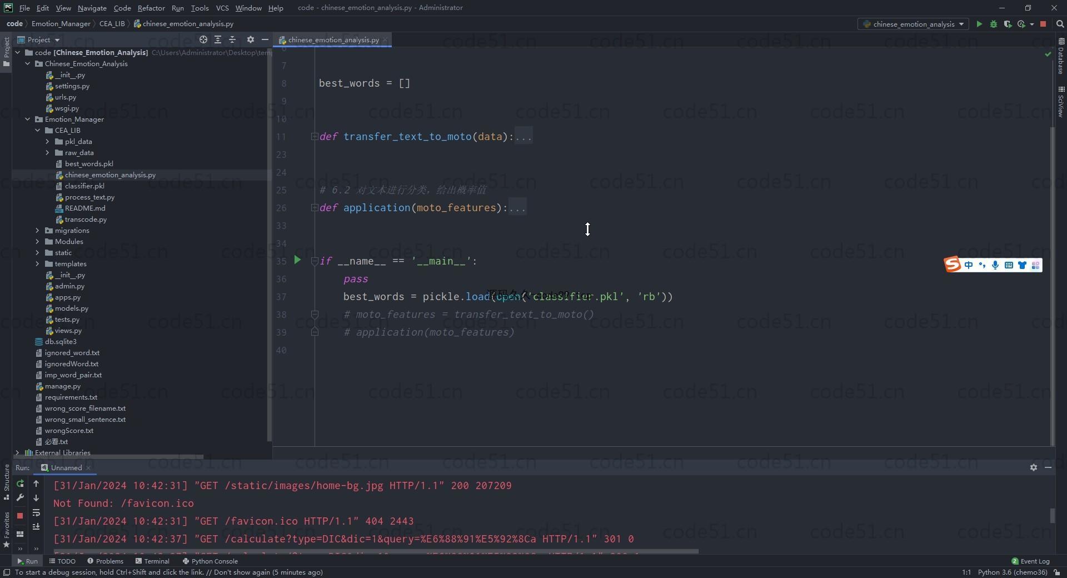The width and height of the screenshot is (1067, 578).
Task: Run with Coverage from the main toolbar
Action: tap(1007, 24)
